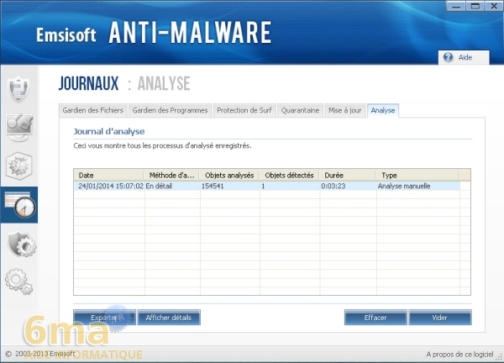Click the 154541 objects analysed value

[x=213, y=186]
